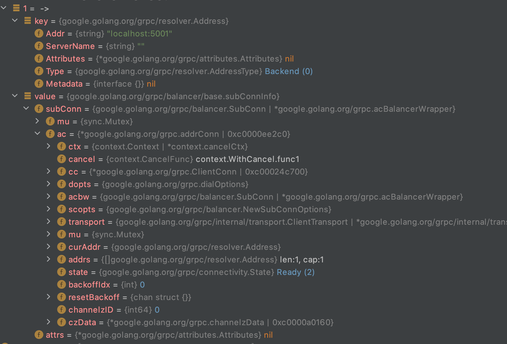Collapse the value node
The image size is (507, 344).
click(x=15, y=96)
